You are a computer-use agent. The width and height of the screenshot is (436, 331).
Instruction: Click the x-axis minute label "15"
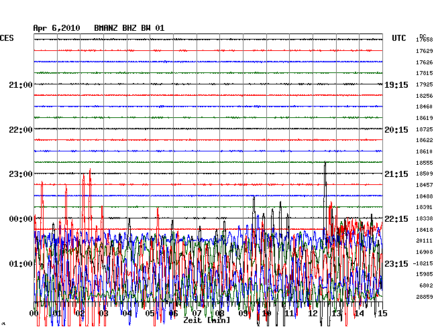click(382, 314)
